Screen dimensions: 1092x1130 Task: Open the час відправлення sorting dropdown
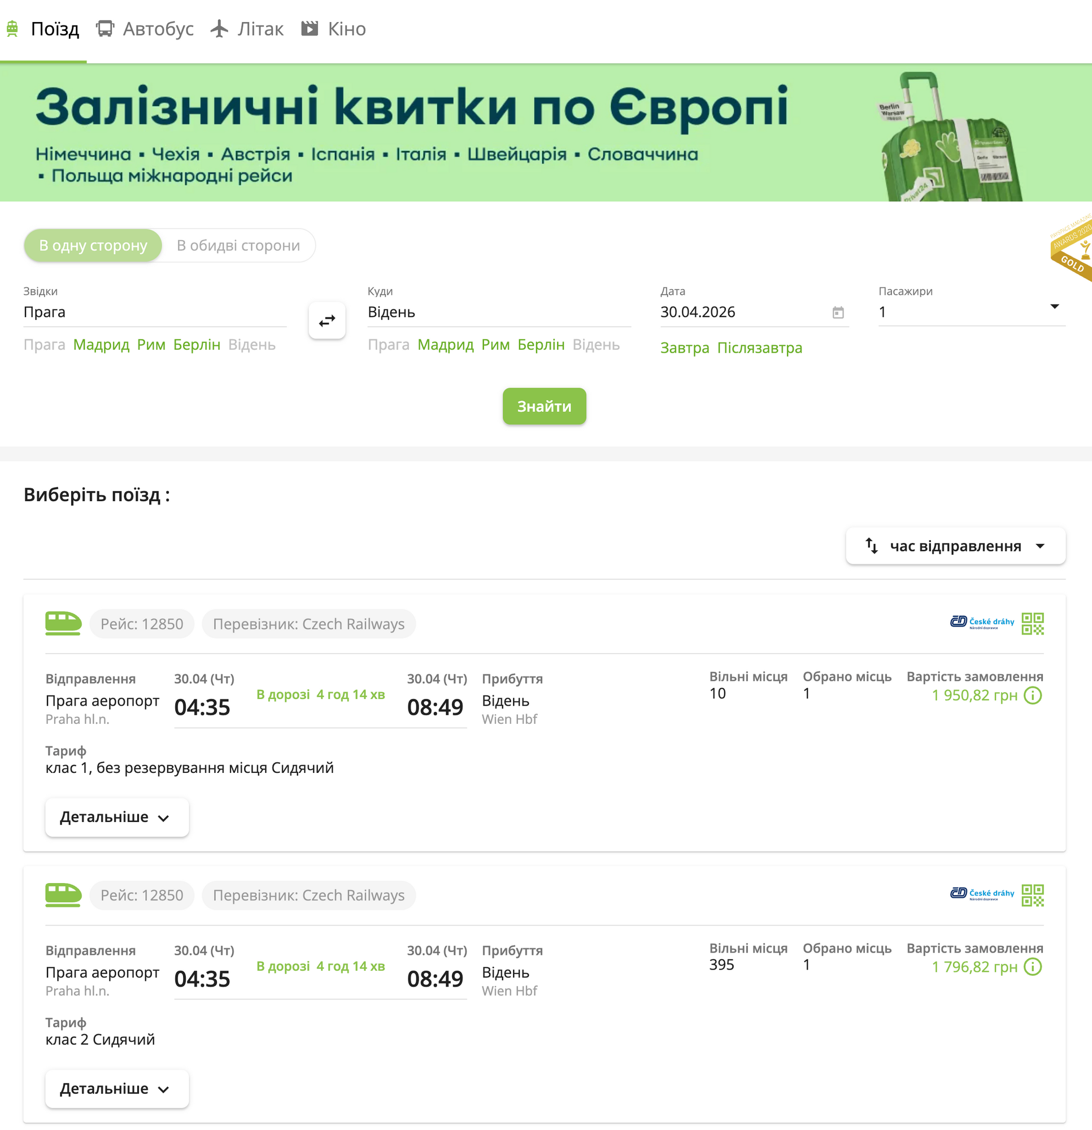(955, 546)
